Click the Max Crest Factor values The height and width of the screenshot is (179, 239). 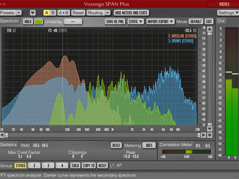(24, 157)
